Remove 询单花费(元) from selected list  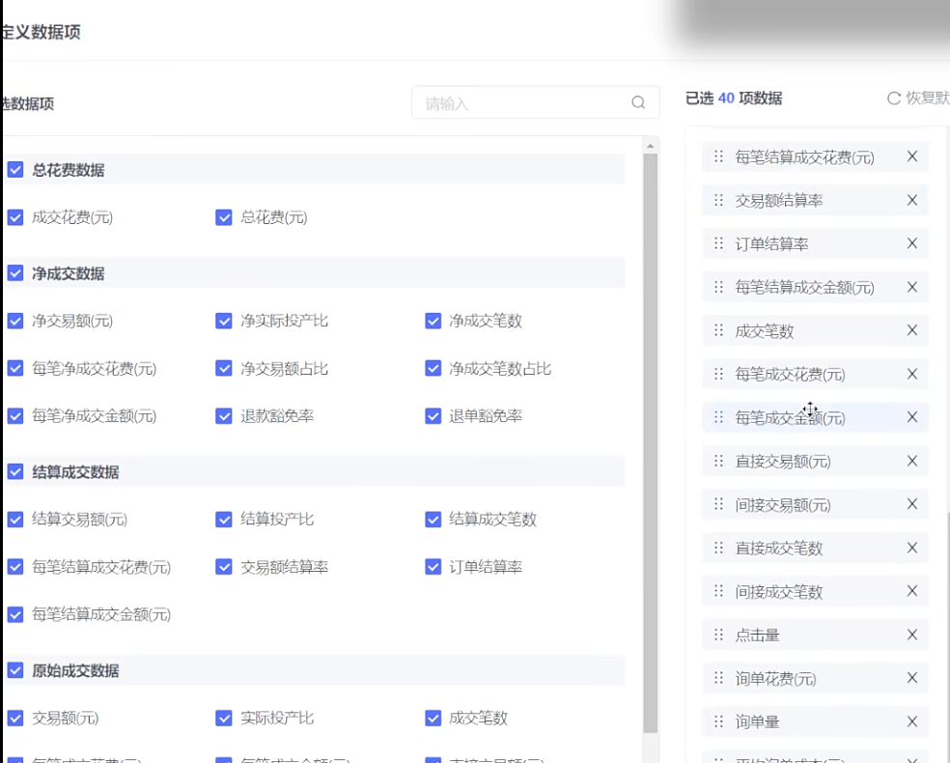pos(911,678)
